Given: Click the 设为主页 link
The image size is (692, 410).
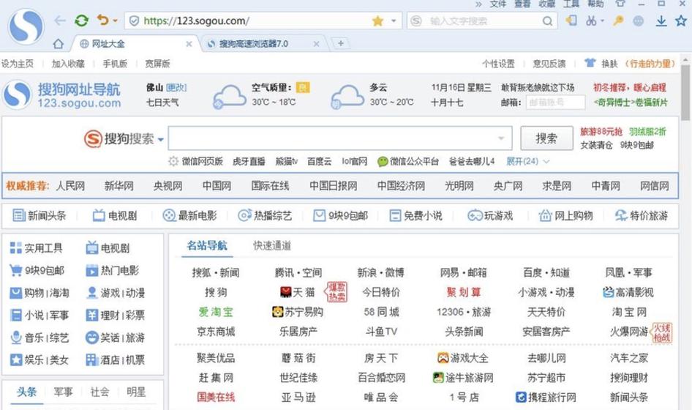Looking at the screenshot, I should (x=18, y=64).
